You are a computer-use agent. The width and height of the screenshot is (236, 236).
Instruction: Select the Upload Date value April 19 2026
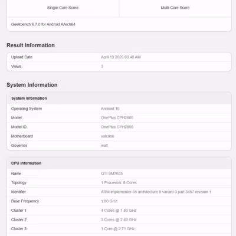(x=120, y=57)
